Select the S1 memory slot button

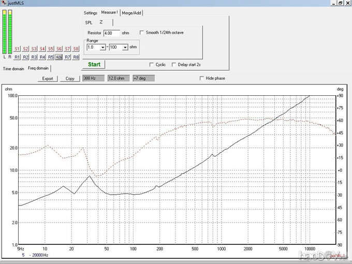tap(17, 49)
